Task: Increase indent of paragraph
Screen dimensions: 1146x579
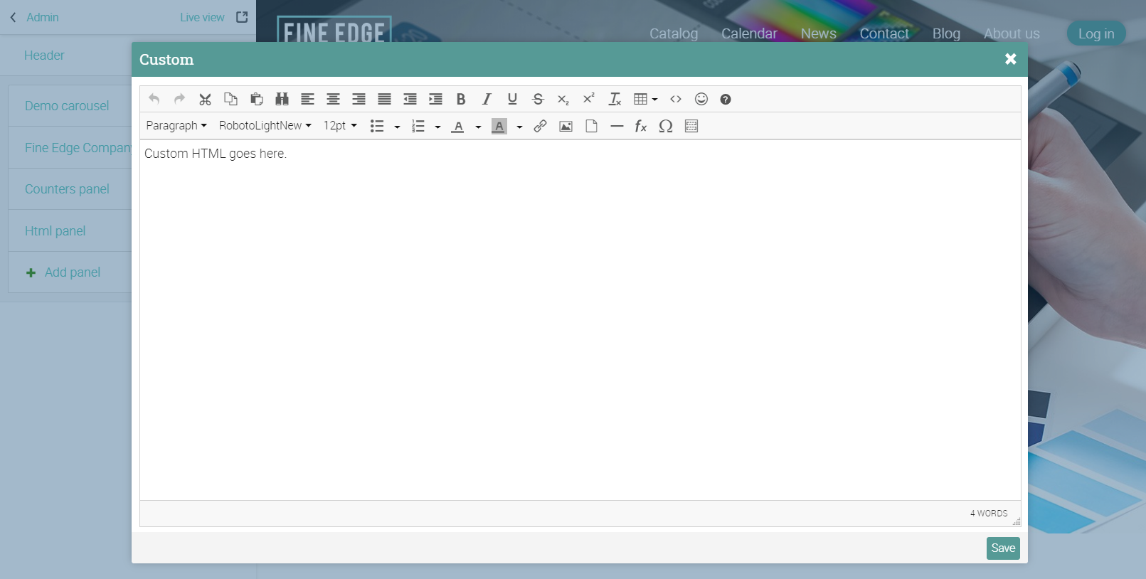Action: coord(435,99)
